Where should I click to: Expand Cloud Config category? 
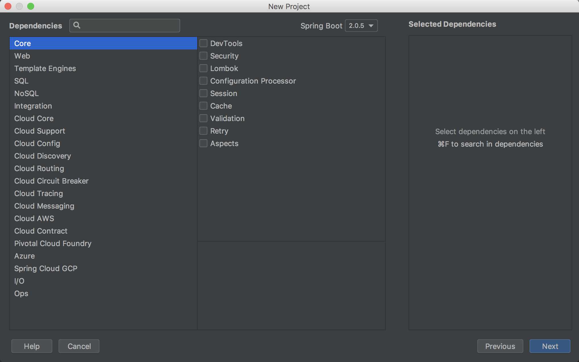pos(37,143)
